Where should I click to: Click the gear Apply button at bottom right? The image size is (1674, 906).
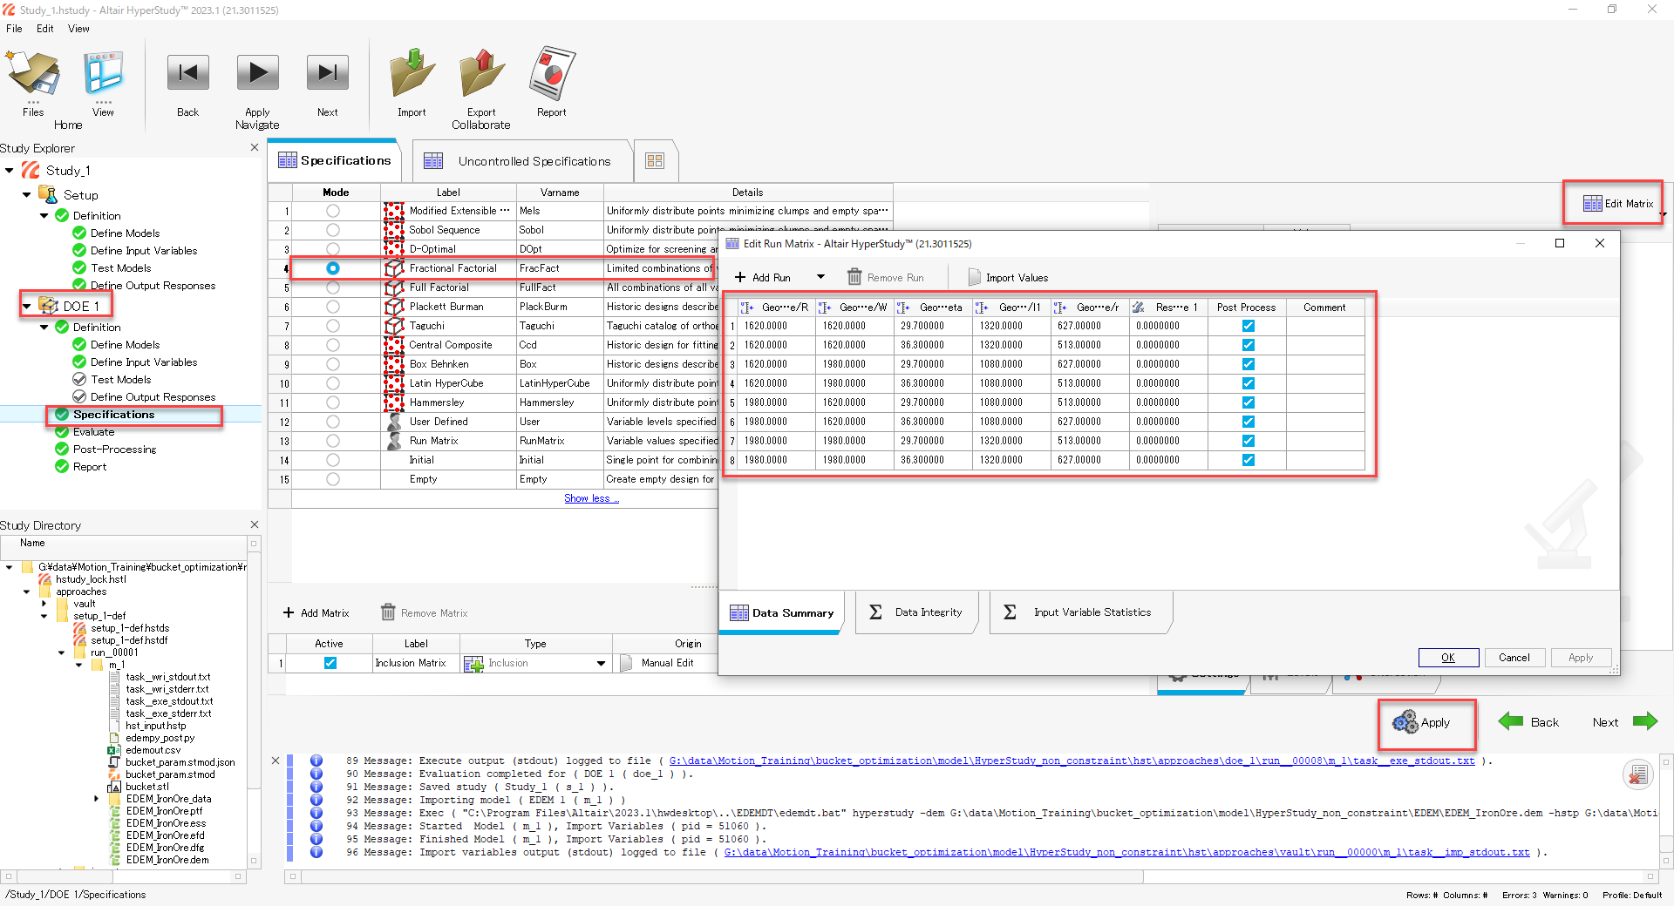pos(1421,722)
